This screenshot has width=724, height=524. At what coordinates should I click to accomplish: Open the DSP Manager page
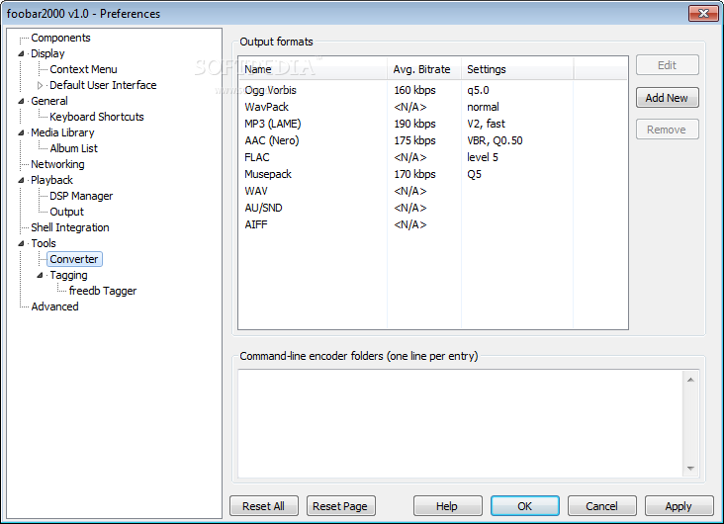tap(81, 196)
